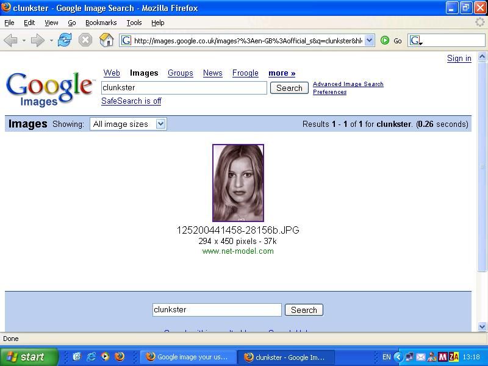Screen dimensions: 488x366
Task: Click the bottom Search button
Action: [x=304, y=310]
